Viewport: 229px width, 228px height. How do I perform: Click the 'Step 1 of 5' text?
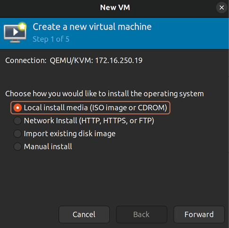51,39
